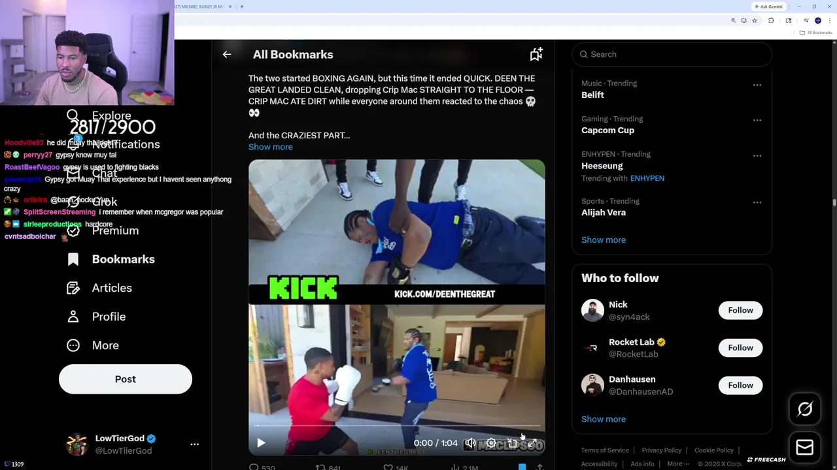This screenshot has width=837, height=470.
Task: Expand tweet text with Show more
Action: [x=271, y=147]
